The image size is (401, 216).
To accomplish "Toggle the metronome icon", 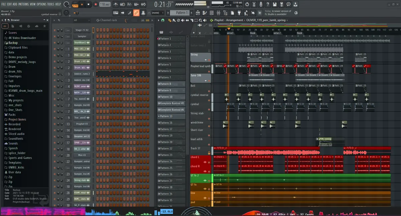I will pos(115,4).
